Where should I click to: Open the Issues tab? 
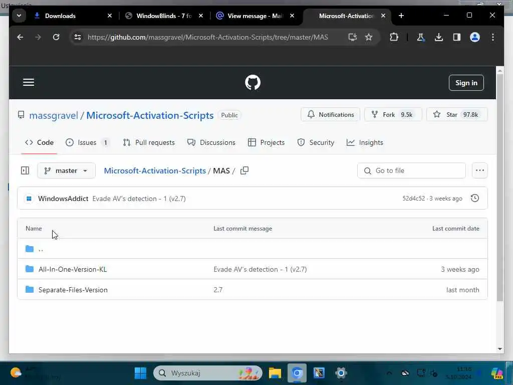click(88, 143)
